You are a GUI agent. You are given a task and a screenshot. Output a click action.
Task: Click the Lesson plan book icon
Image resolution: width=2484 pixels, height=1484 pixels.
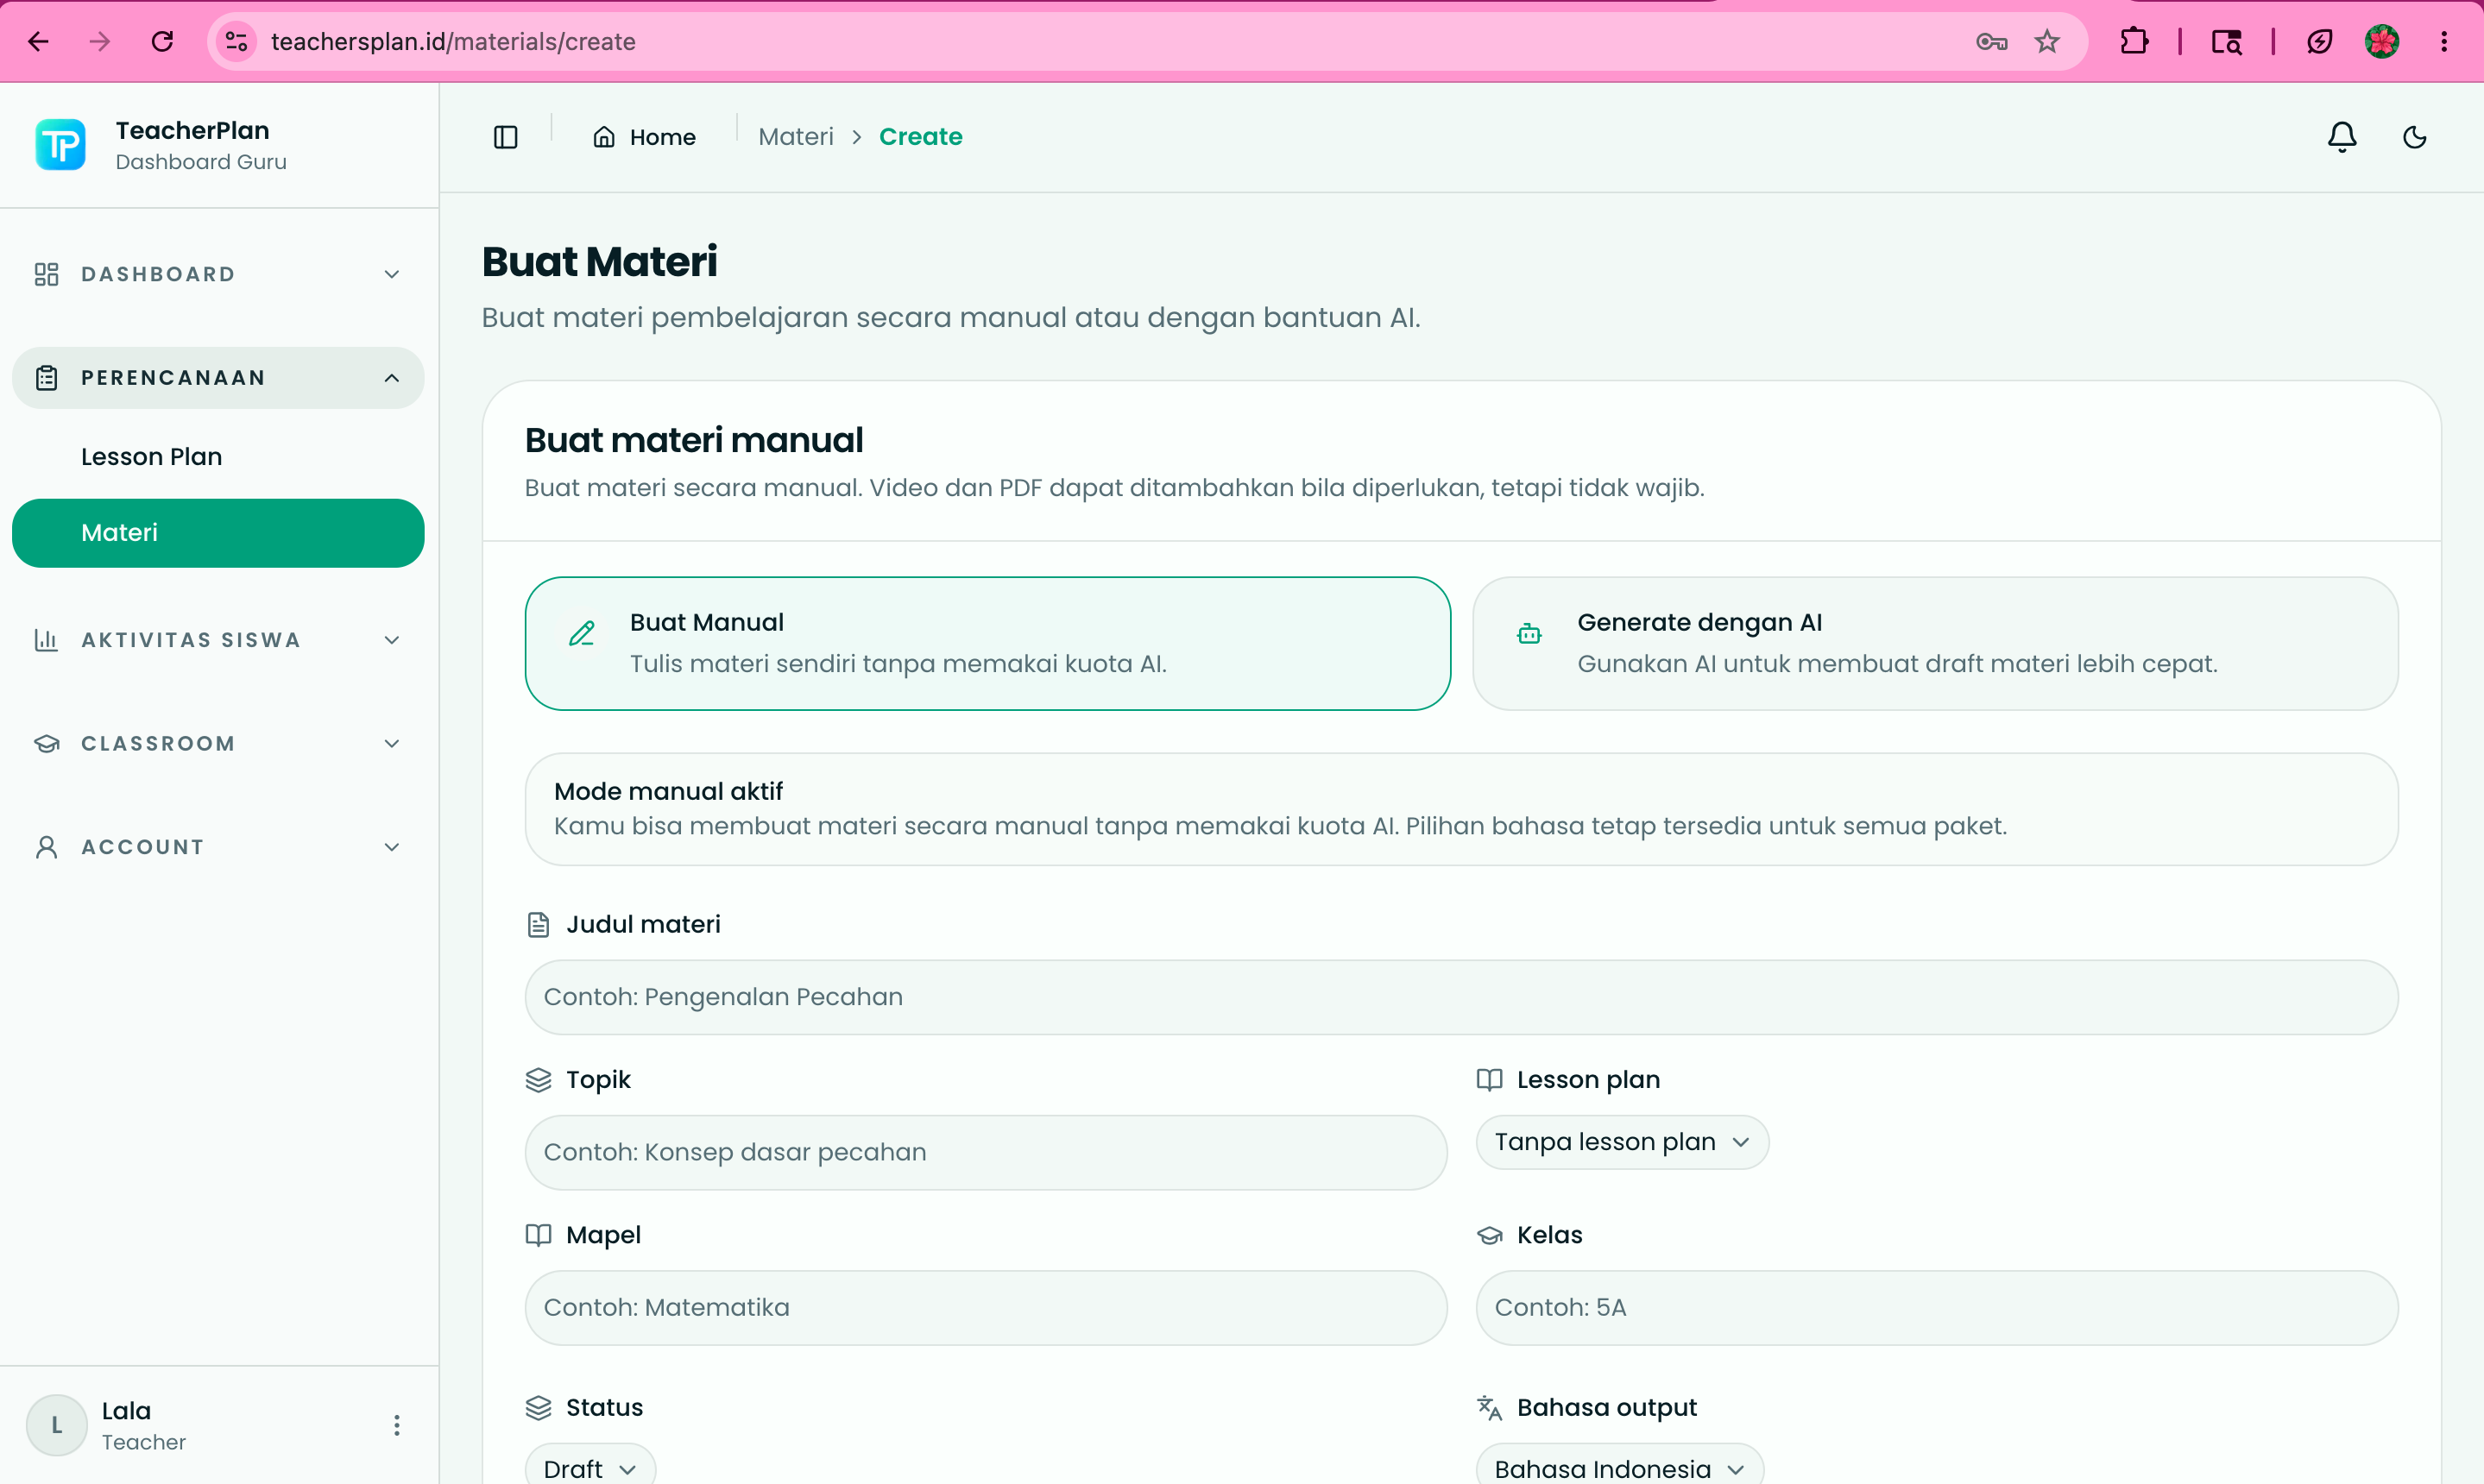(x=1489, y=1080)
